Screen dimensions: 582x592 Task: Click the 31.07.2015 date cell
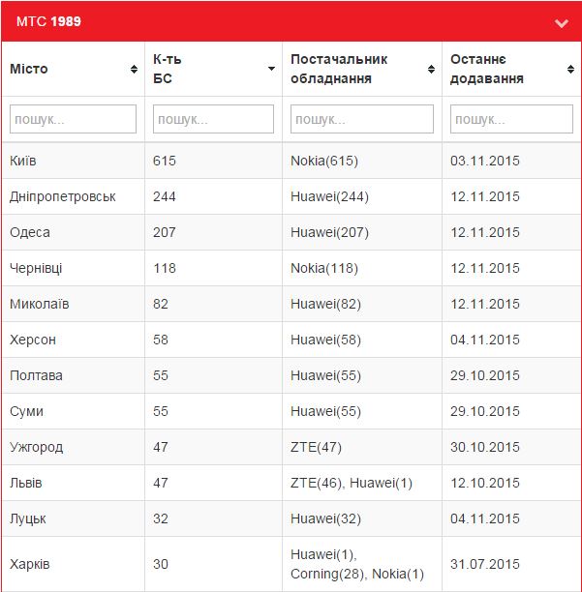[511, 564]
